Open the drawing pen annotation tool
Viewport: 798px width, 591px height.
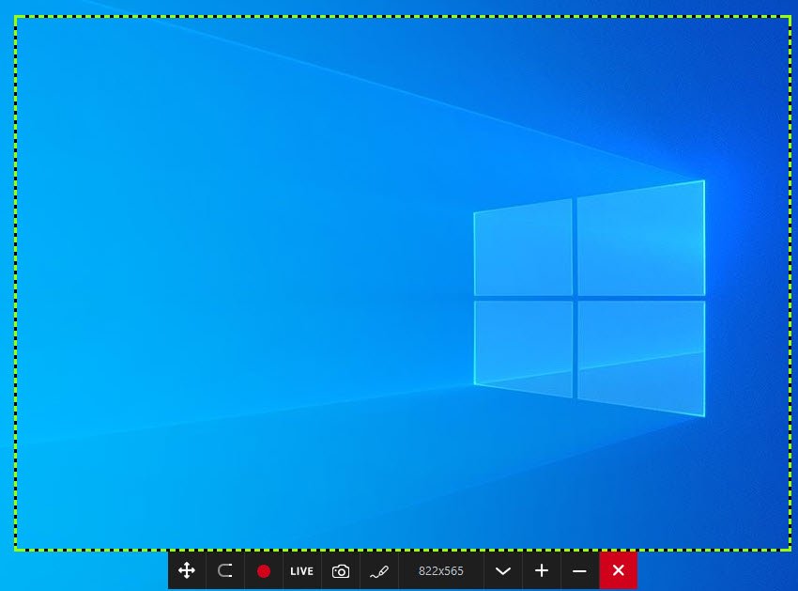click(379, 570)
